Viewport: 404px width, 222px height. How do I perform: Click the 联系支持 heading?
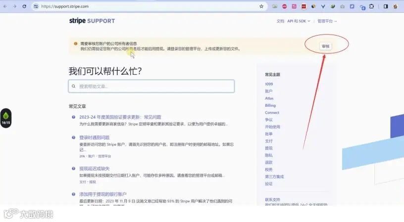(x=272, y=200)
